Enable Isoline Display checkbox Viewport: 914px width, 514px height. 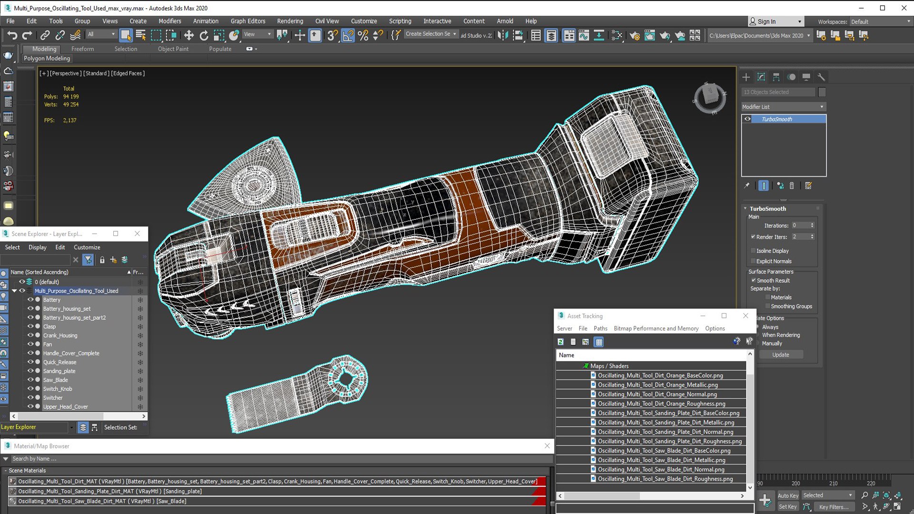(753, 251)
